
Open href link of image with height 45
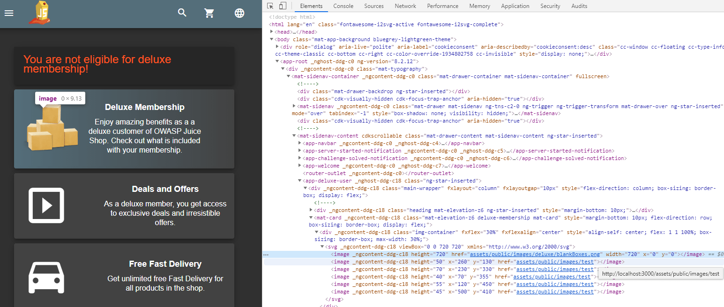point(555,292)
